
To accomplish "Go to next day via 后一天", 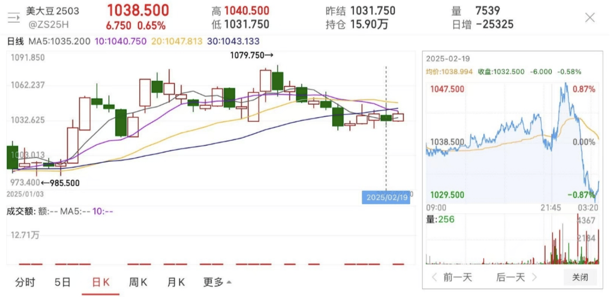I will 510,277.
